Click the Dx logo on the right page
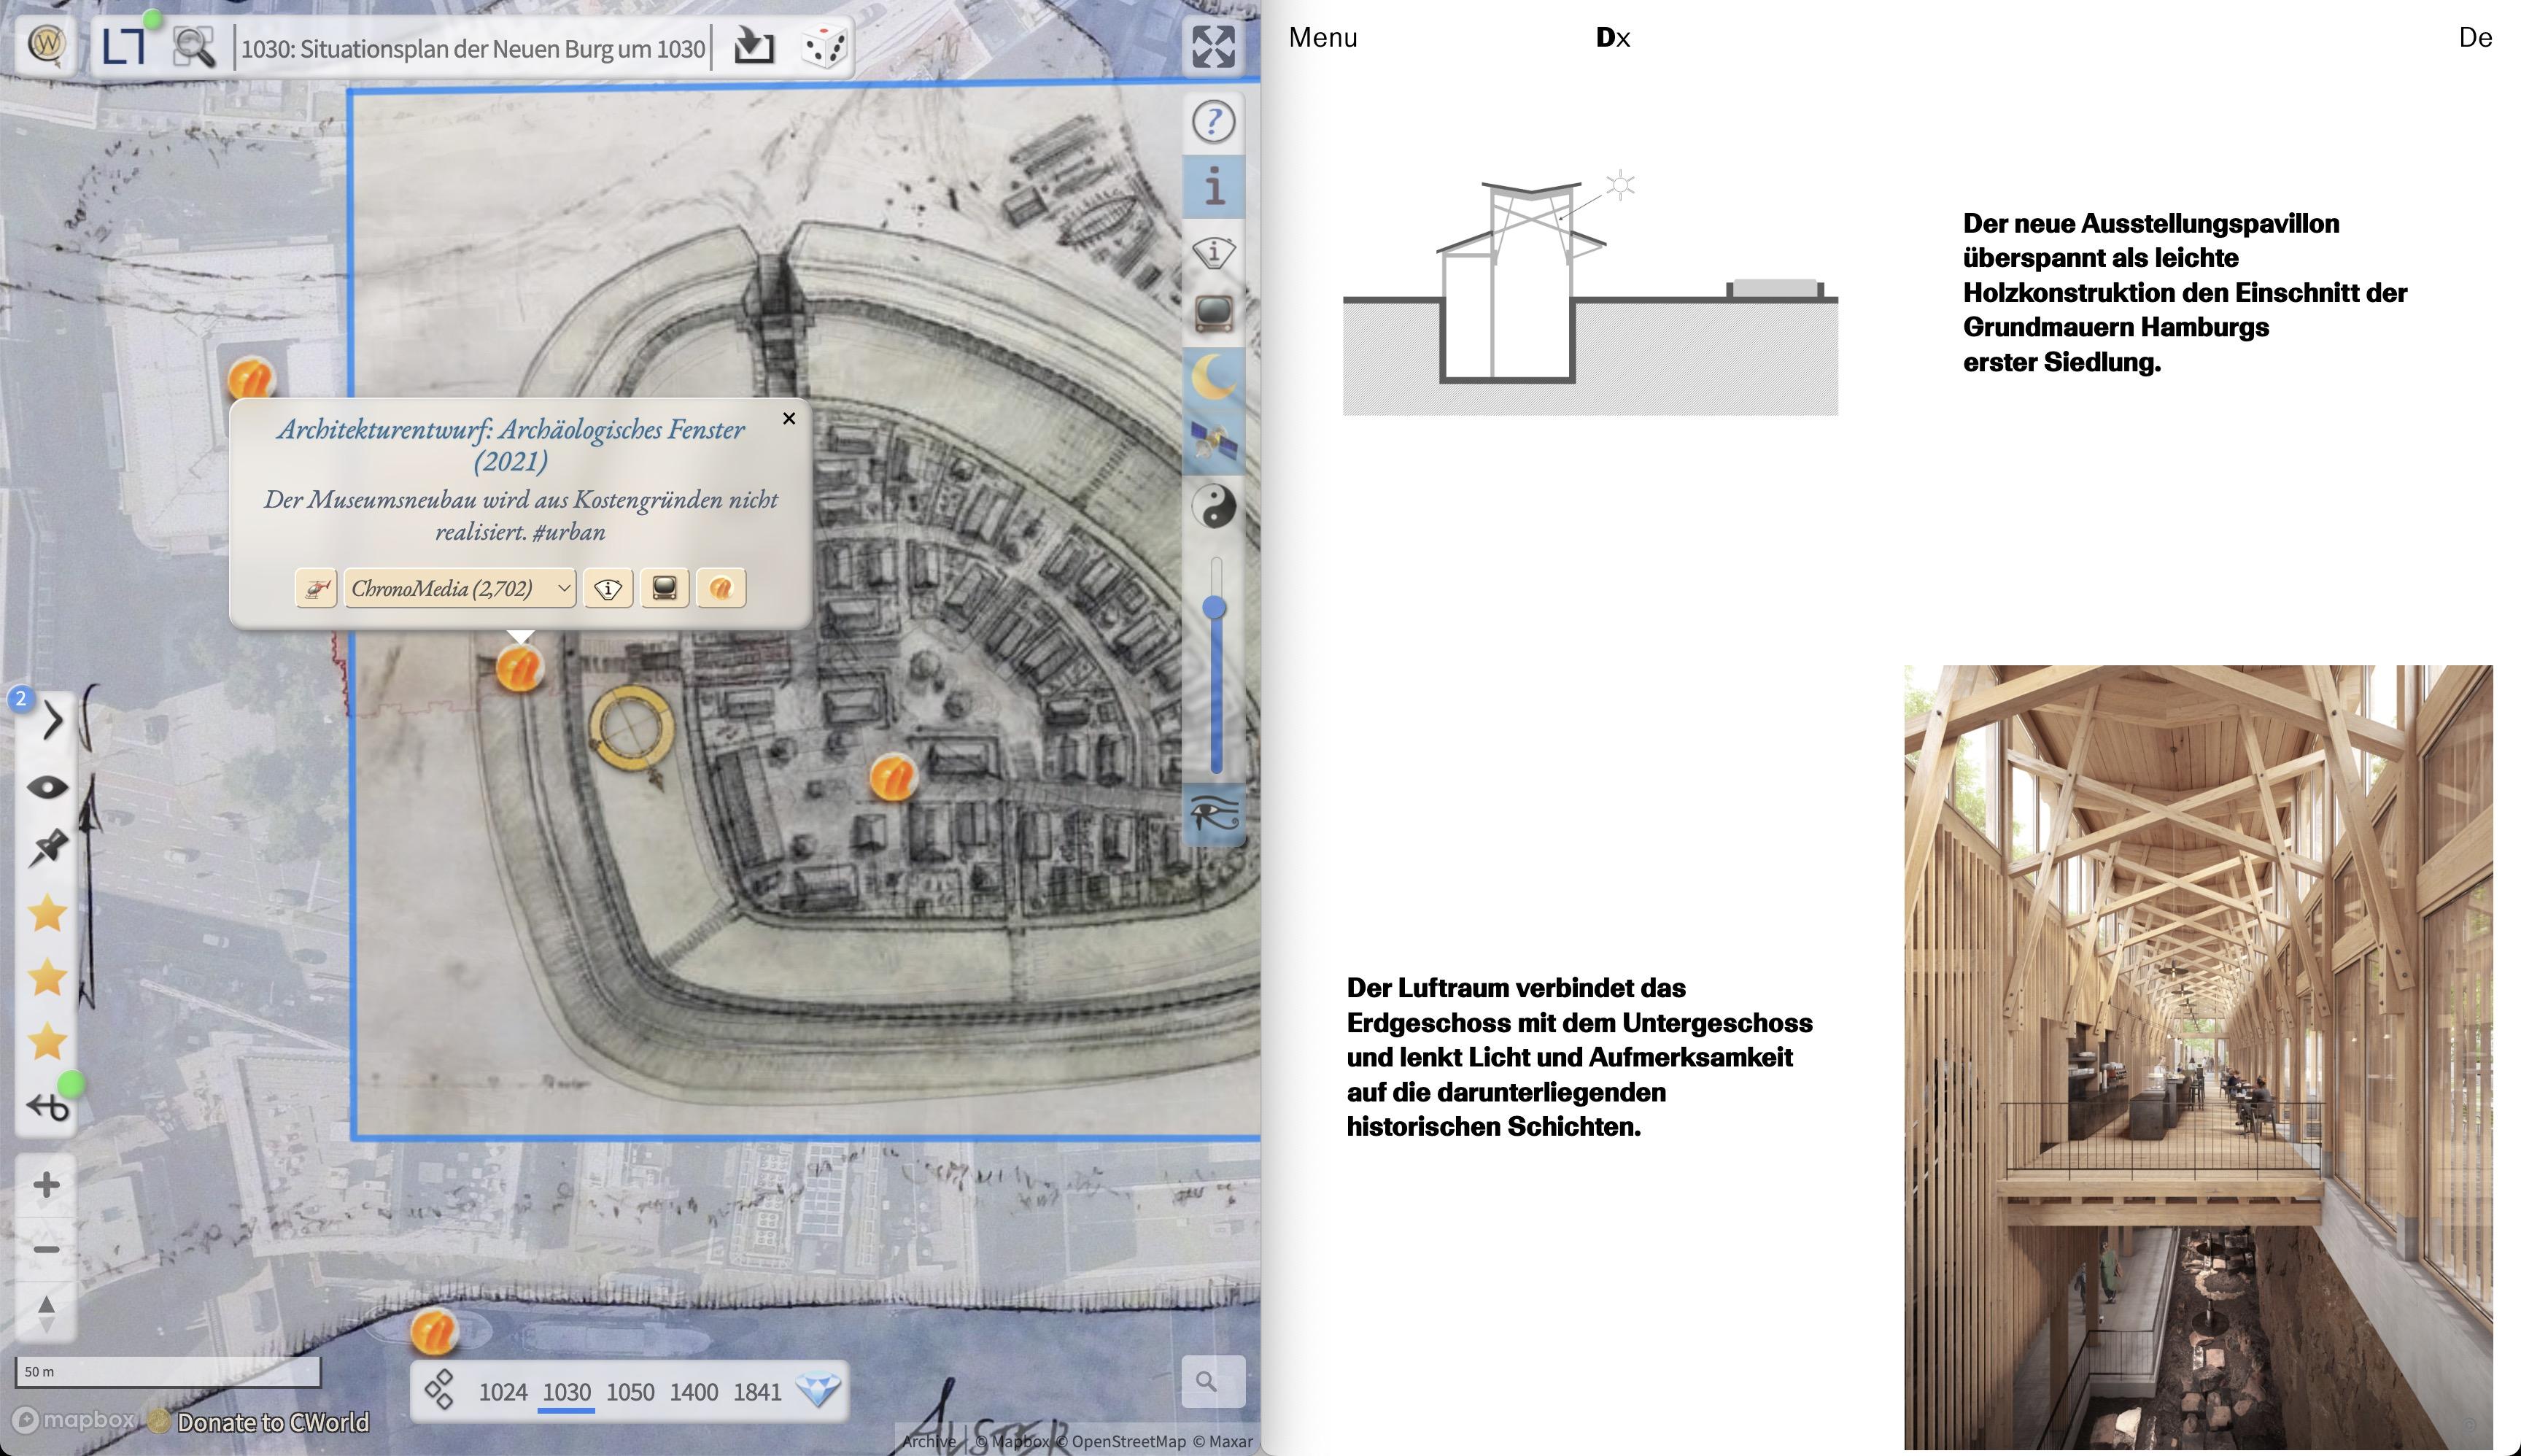The image size is (2521, 1456). (x=1612, y=38)
